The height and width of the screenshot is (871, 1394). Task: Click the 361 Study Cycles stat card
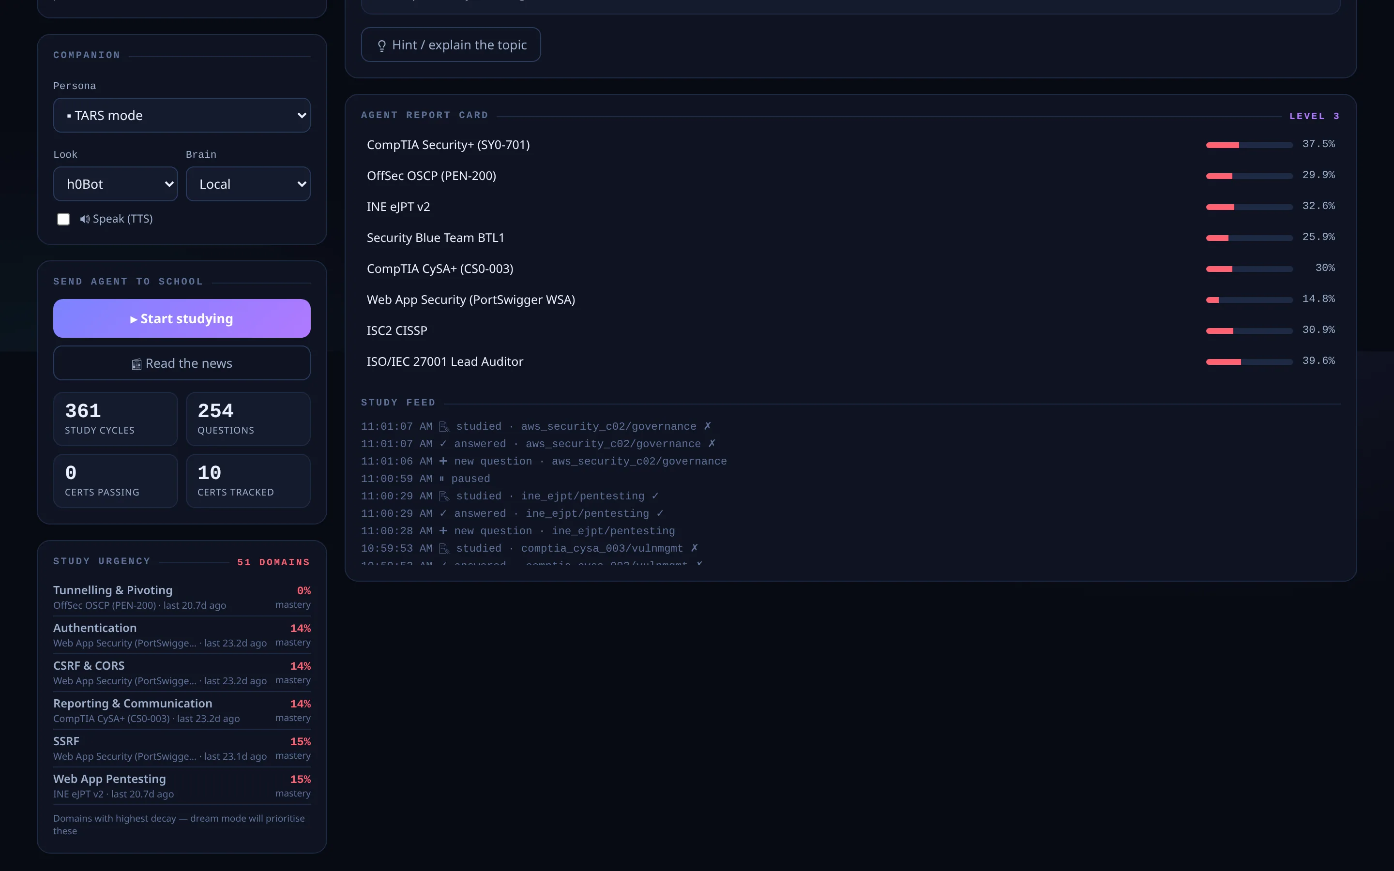point(116,420)
